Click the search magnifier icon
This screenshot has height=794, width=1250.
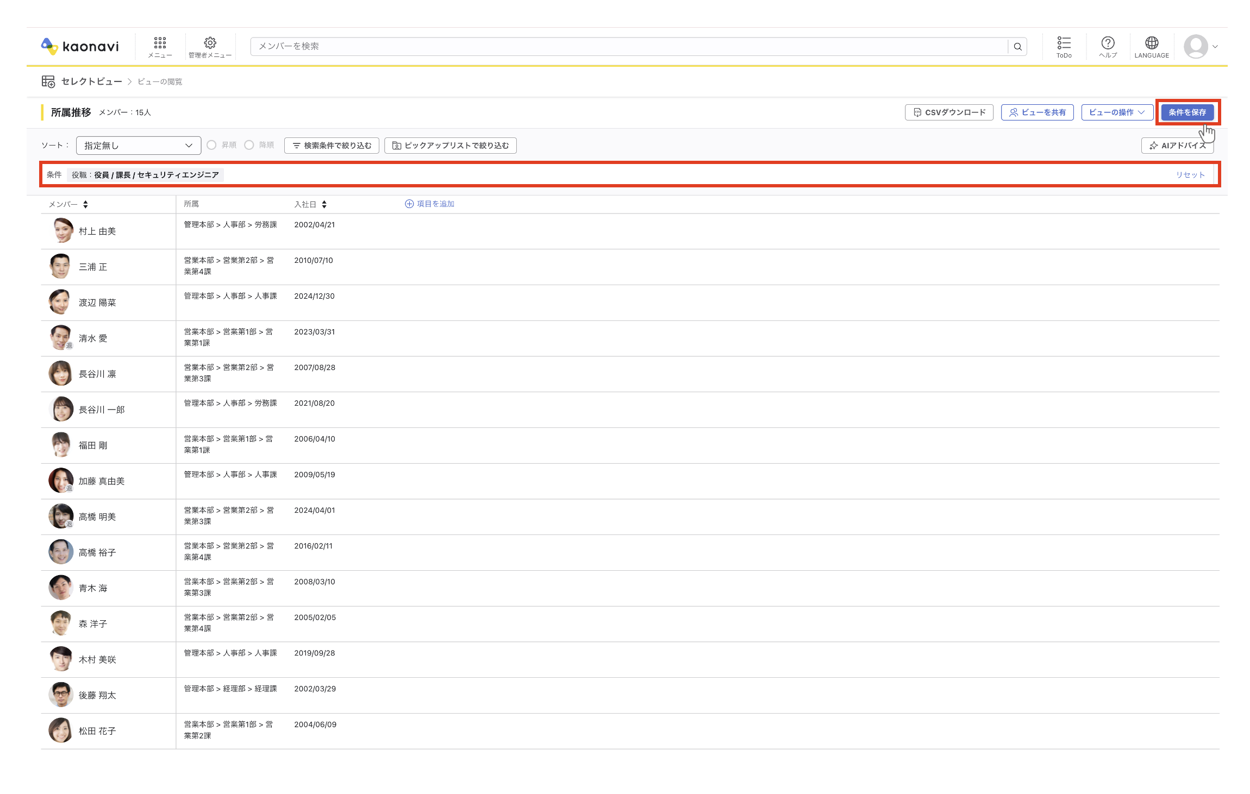[1017, 47]
